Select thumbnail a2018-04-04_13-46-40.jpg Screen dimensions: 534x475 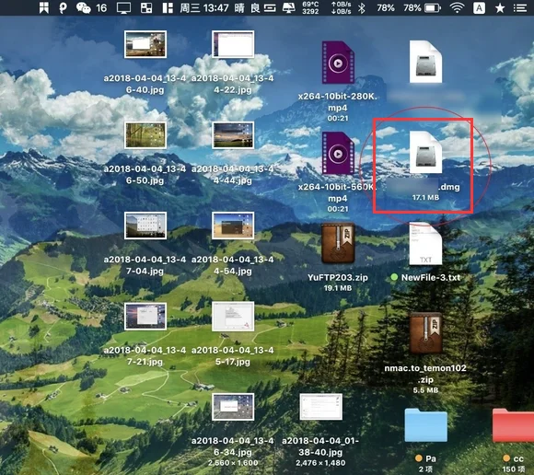(x=145, y=44)
